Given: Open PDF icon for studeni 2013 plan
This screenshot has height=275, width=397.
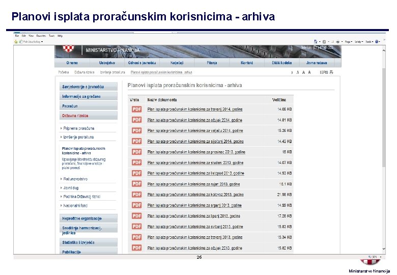Looking at the screenshot, I should [136, 162].
